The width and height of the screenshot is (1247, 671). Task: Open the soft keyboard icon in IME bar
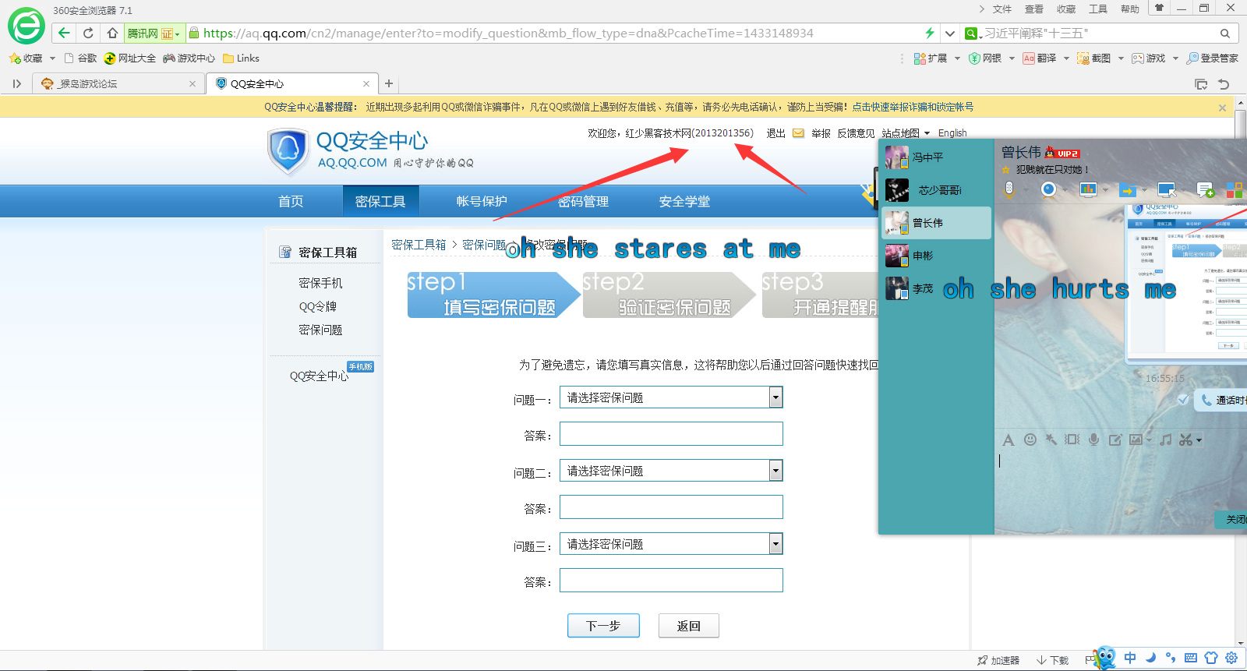point(1191,658)
